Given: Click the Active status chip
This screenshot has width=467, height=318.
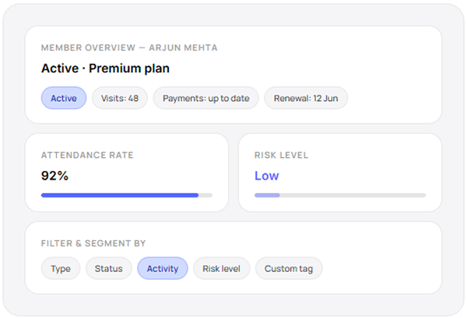Looking at the screenshot, I should click(63, 98).
